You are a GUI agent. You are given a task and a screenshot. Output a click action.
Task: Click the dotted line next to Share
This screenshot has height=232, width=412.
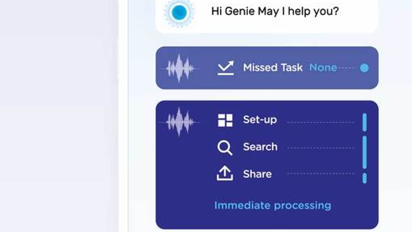321,174
